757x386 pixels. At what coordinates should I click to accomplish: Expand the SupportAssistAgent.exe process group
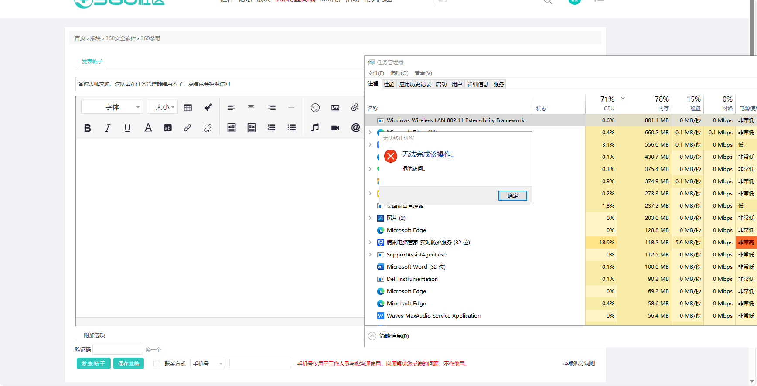click(x=370, y=254)
